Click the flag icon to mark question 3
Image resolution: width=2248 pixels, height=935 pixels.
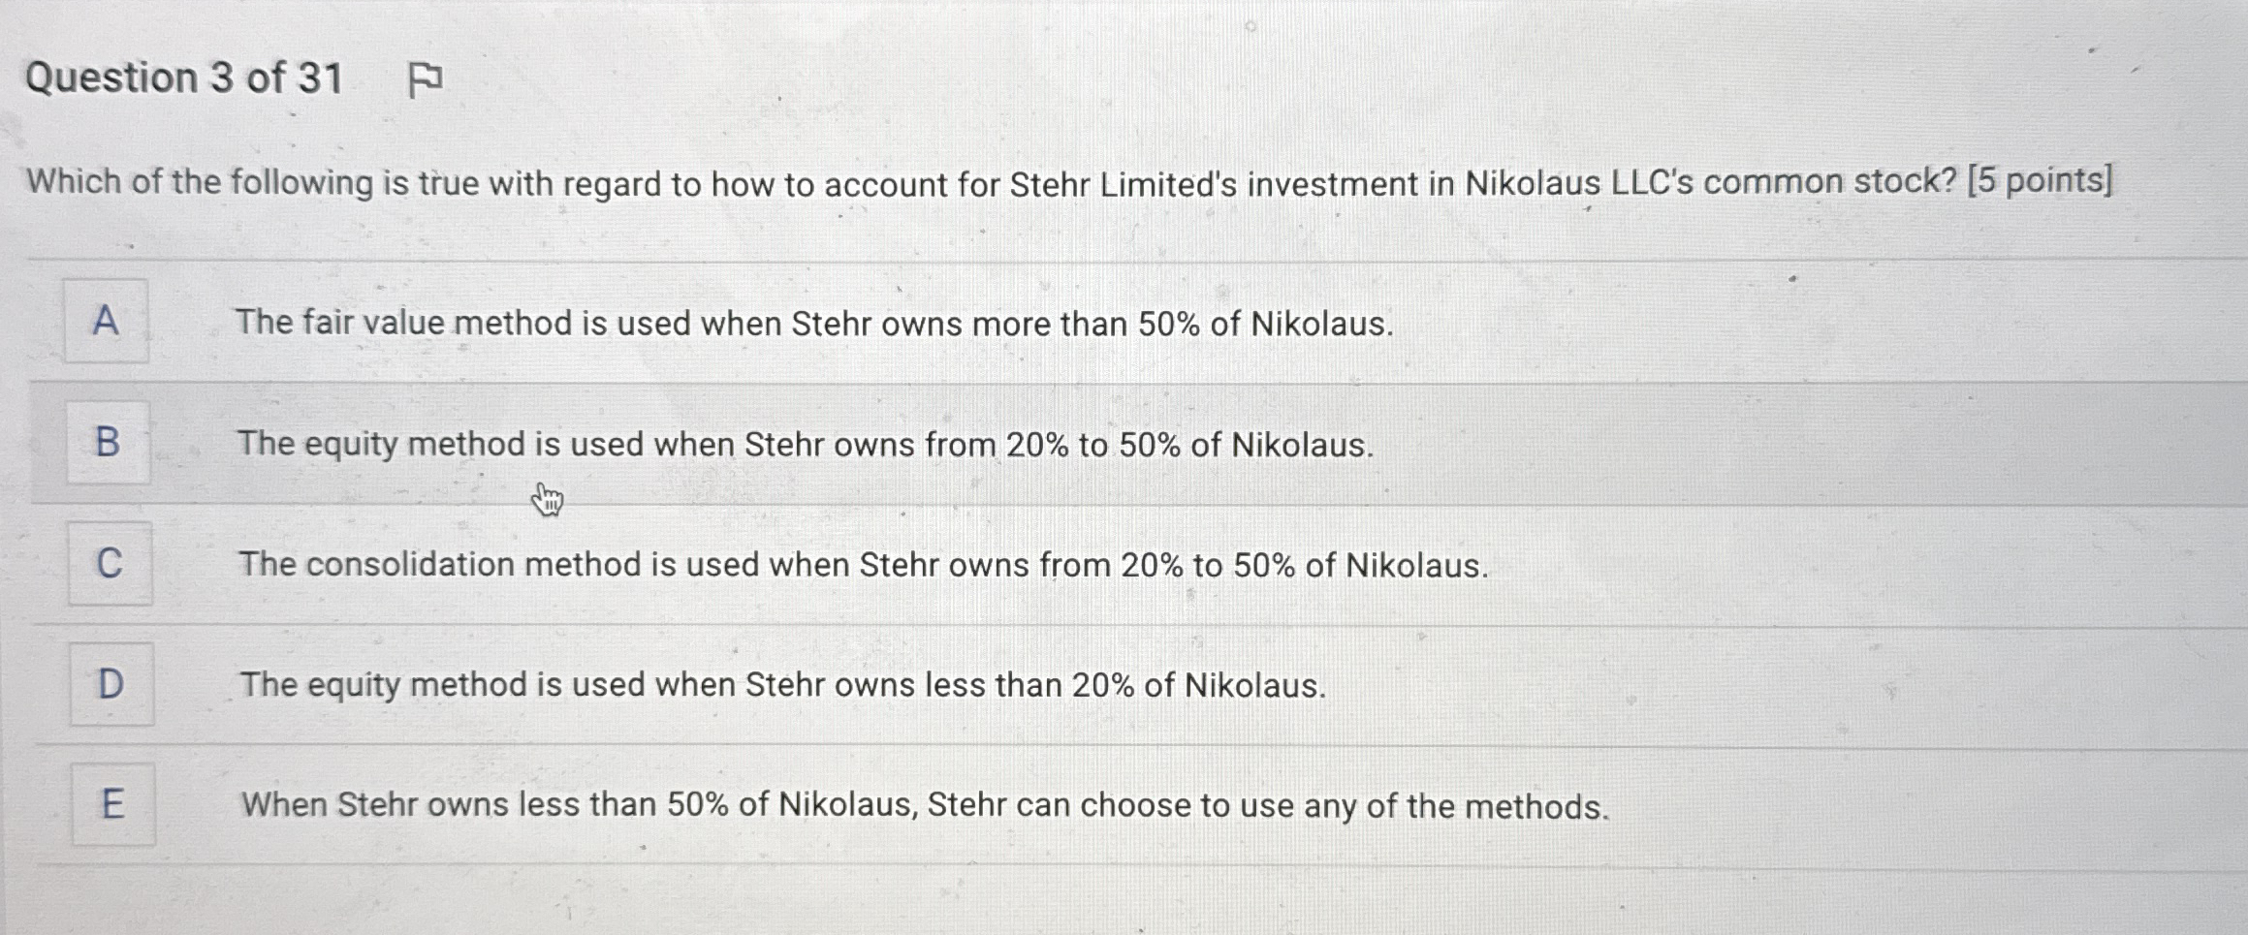[x=425, y=78]
